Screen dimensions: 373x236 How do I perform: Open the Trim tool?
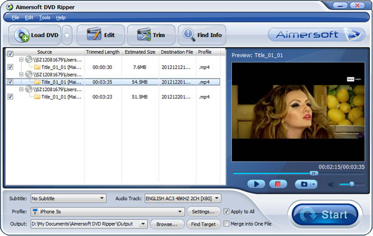point(151,35)
